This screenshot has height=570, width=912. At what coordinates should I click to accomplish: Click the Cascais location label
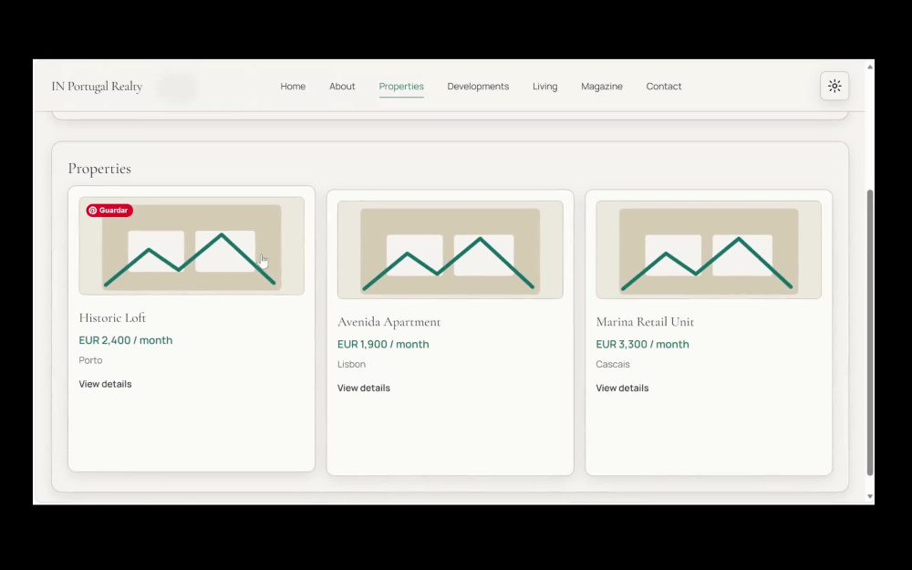coord(613,365)
